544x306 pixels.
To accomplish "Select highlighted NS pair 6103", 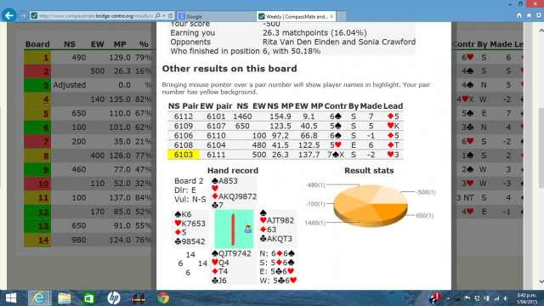I will pos(184,155).
